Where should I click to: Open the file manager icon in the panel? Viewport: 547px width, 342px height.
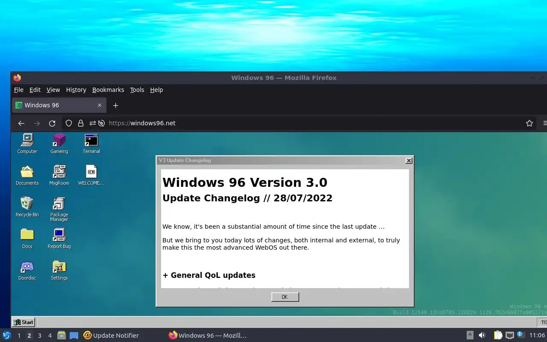point(61,335)
